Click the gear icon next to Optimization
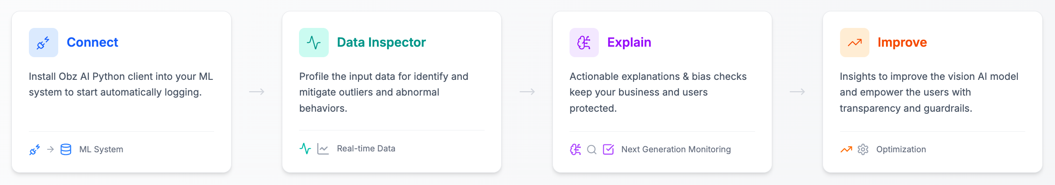This screenshot has height=185, width=1055. coord(863,150)
